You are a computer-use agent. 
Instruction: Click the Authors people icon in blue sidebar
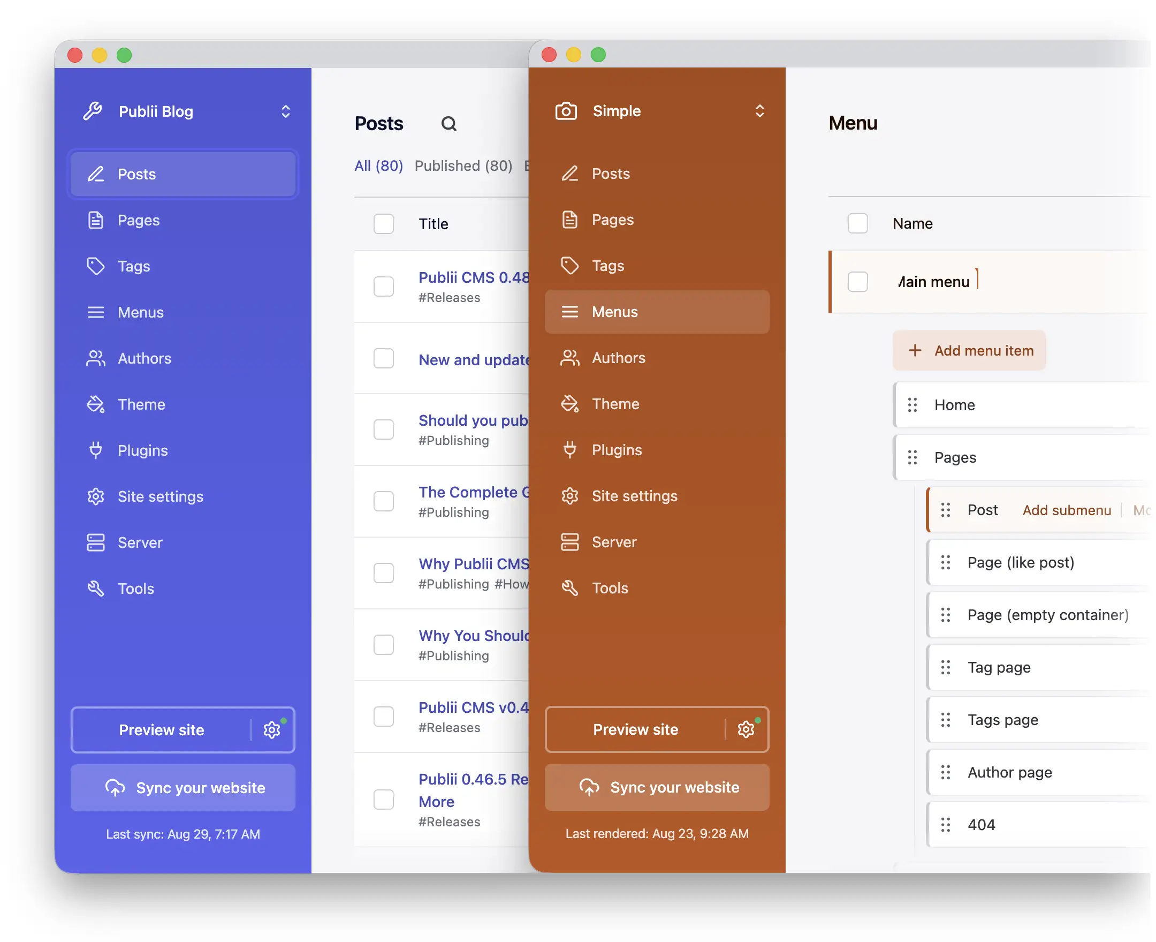point(96,359)
